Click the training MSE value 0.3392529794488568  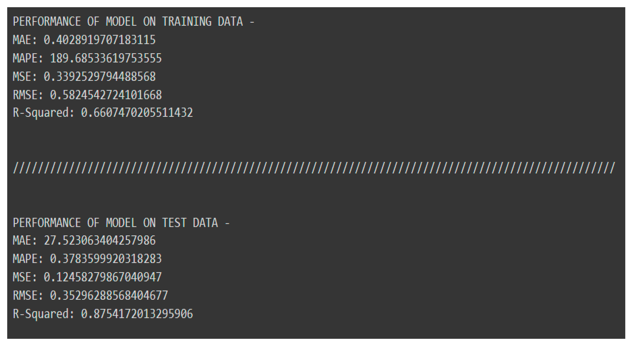coord(100,77)
